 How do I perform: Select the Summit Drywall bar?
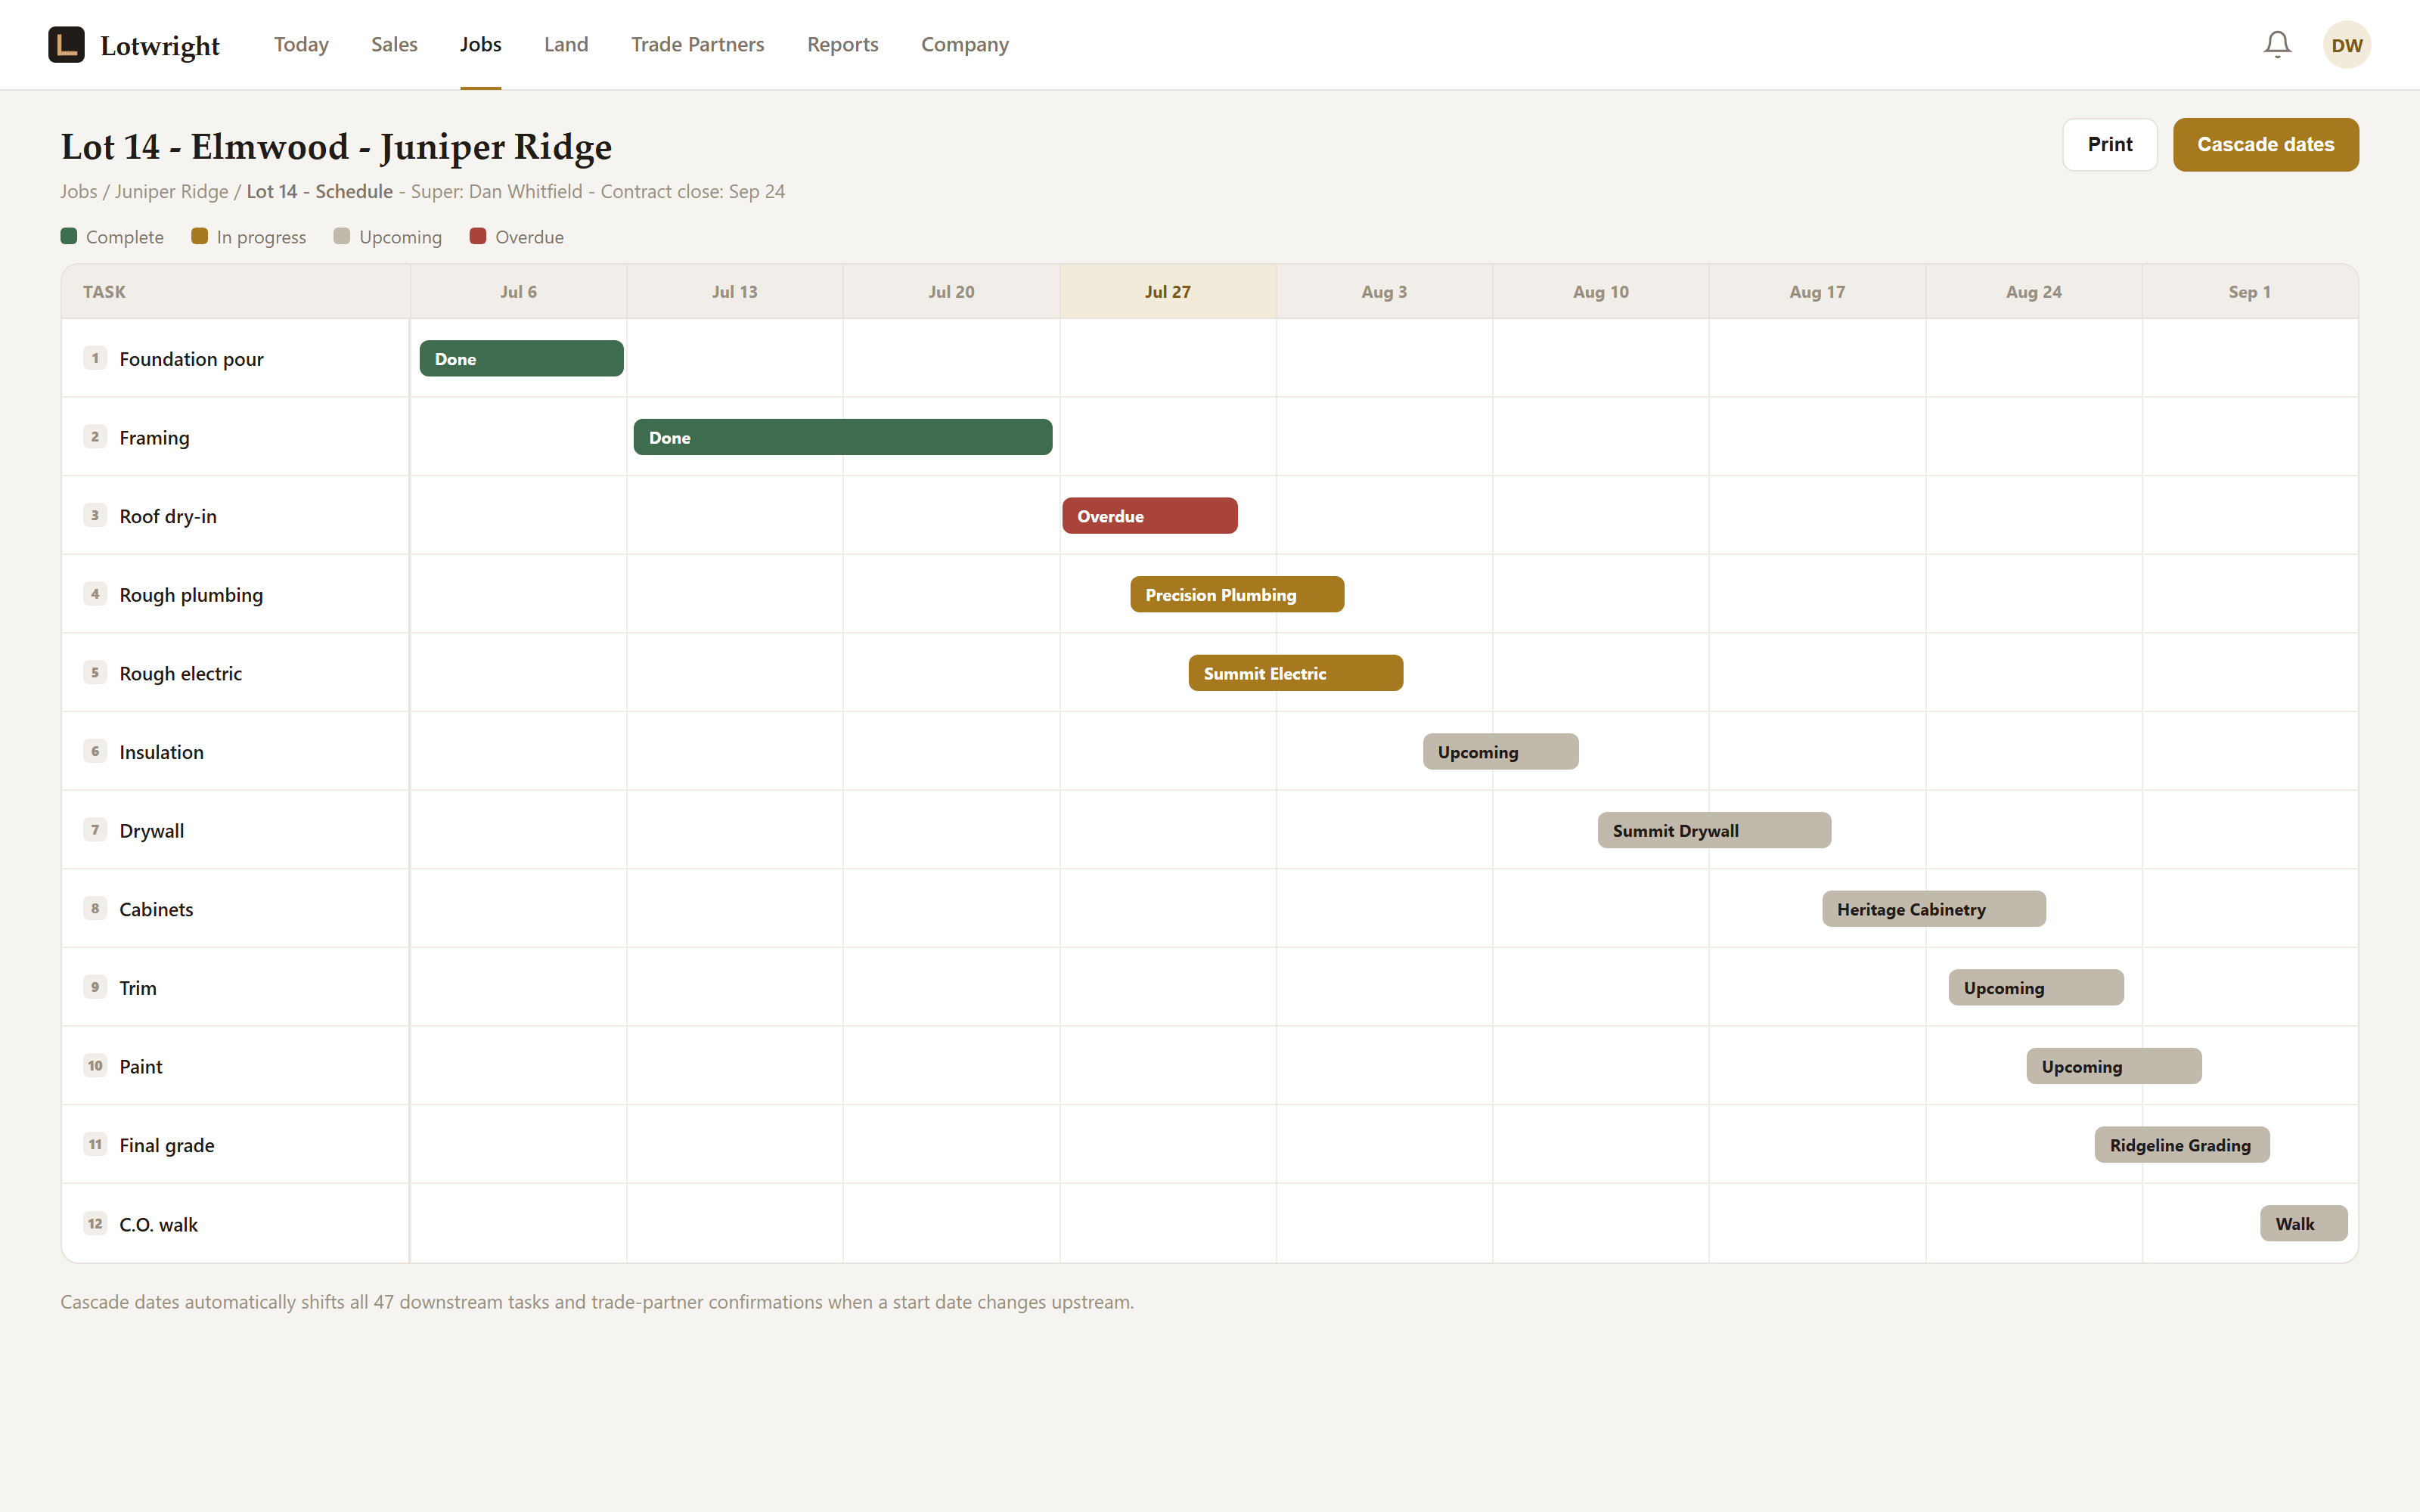(x=1714, y=831)
